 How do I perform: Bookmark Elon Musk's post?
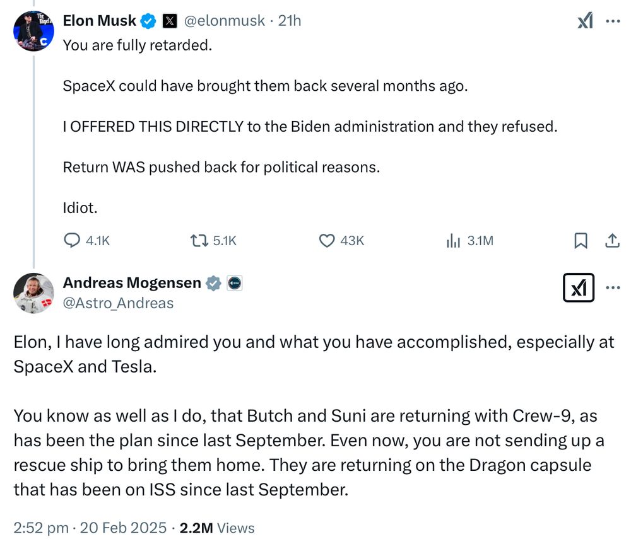point(581,240)
